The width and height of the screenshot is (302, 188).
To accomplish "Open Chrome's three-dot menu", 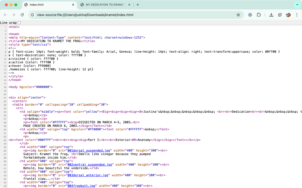I will click(x=297, y=15).
